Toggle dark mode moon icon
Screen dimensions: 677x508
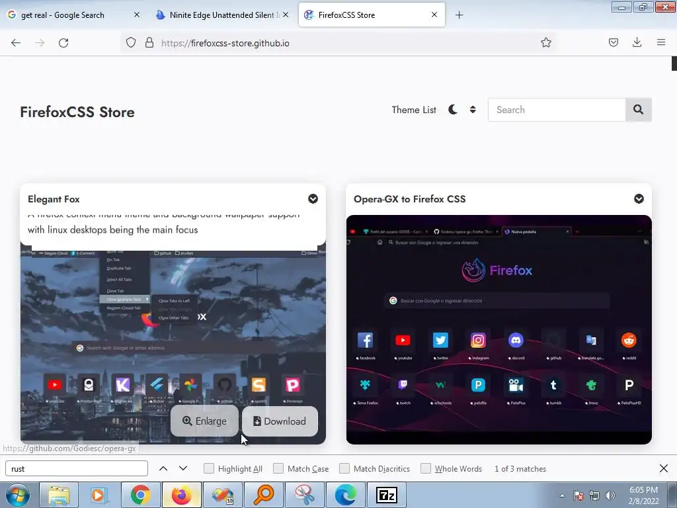tap(452, 110)
